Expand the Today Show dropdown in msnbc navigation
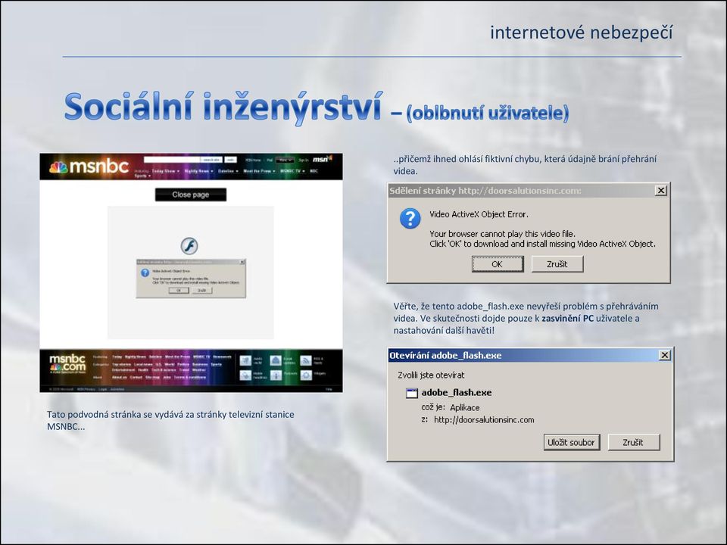Image resolution: width=727 pixels, height=545 pixels. (166, 171)
